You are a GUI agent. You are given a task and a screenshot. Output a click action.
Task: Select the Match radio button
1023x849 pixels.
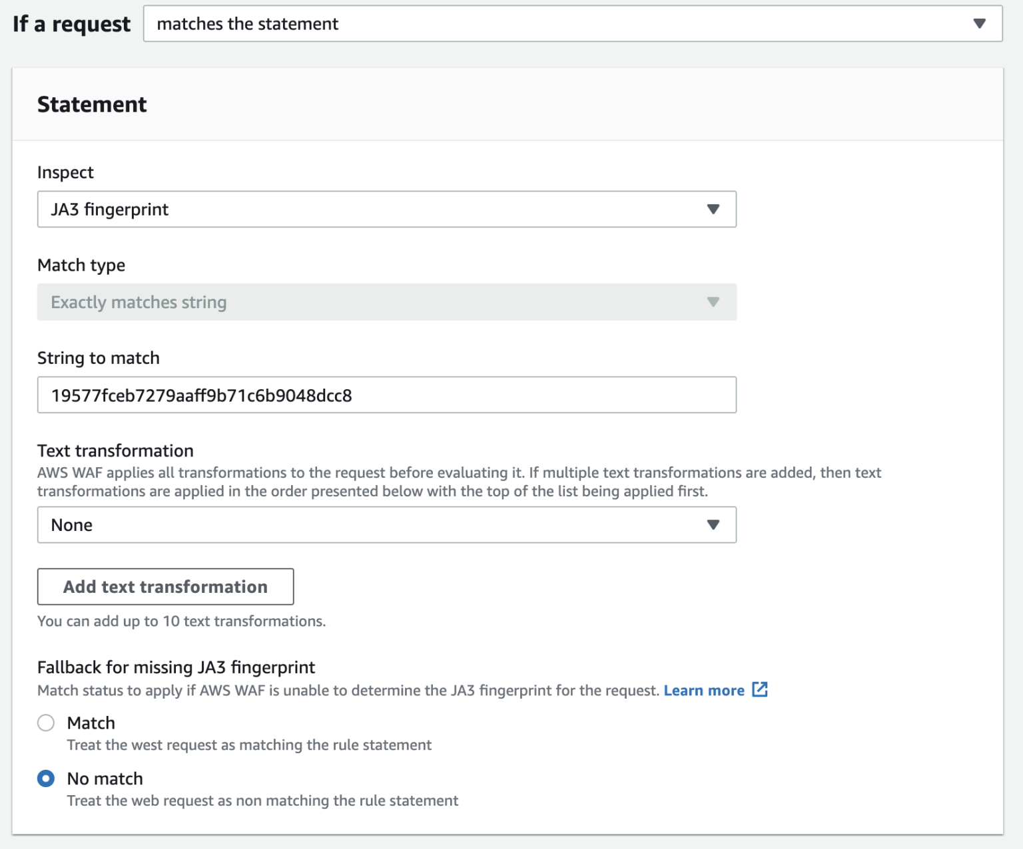pyautogui.click(x=46, y=723)
